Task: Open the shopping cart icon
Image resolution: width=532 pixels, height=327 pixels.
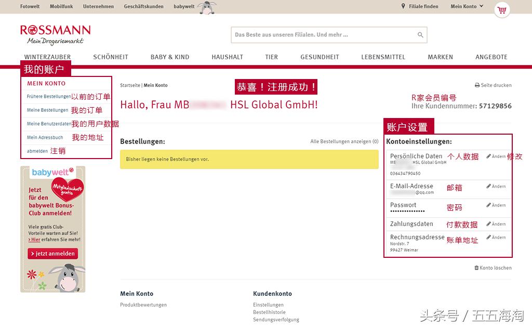Action: (501, 10)
